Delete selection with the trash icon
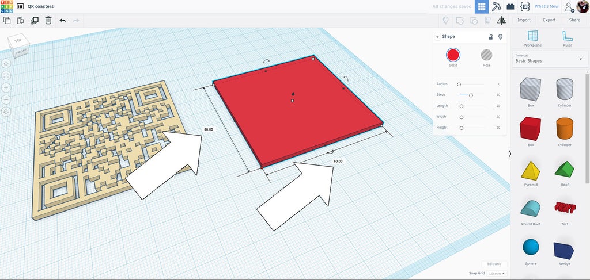This screenshot has width=590, height=280. 48,20
